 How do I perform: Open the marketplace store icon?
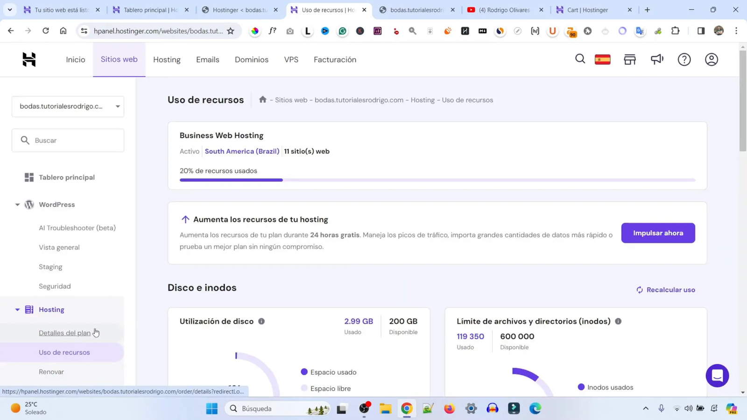tap(630, 59)
